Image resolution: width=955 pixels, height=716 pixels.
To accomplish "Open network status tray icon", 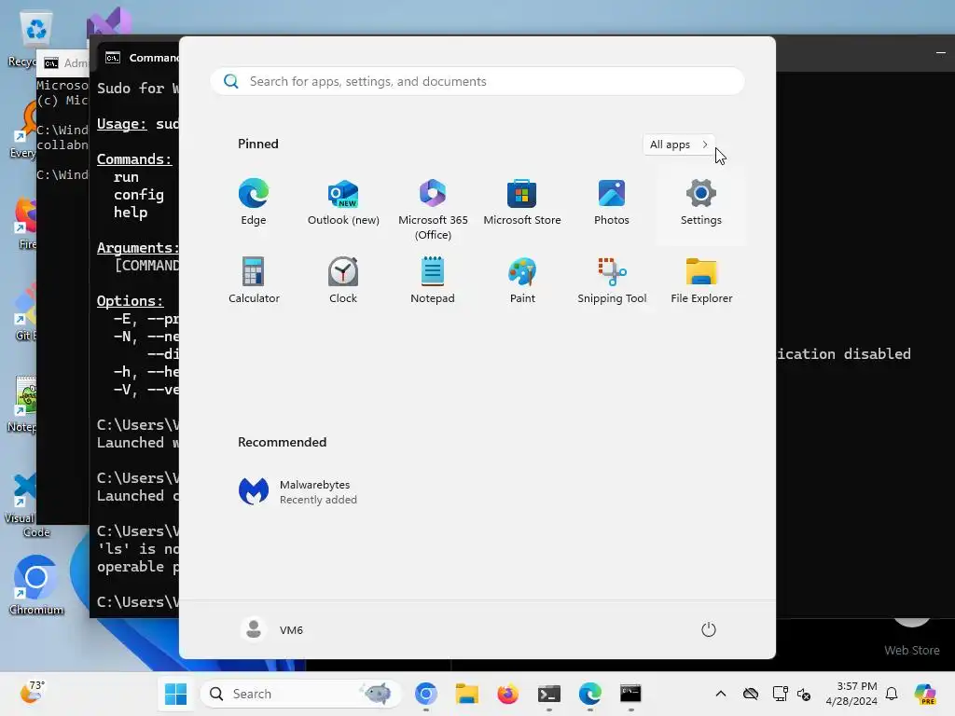I will tap(780, 694).
